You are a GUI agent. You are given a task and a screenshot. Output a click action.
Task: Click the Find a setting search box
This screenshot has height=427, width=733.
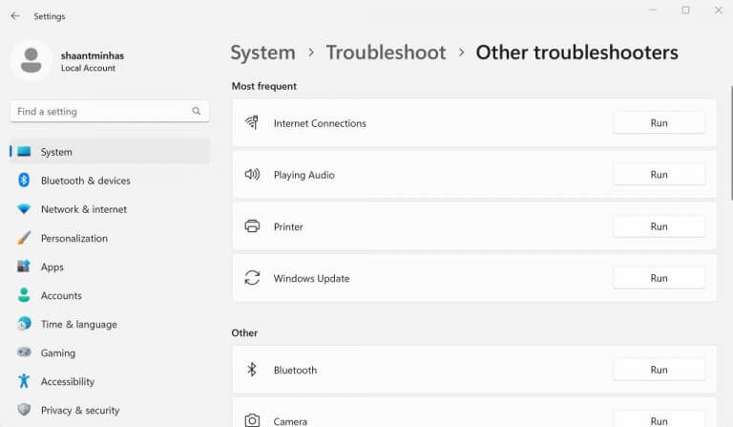[x=110, y=112]
